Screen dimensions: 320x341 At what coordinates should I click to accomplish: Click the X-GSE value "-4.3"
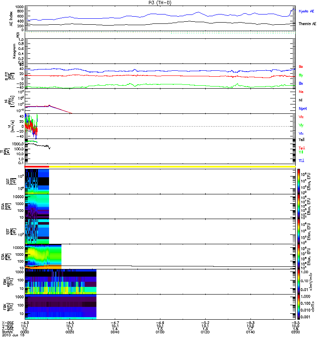point(25,323)
